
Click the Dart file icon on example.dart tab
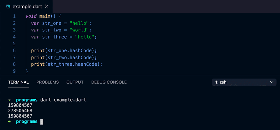(8, 6)
